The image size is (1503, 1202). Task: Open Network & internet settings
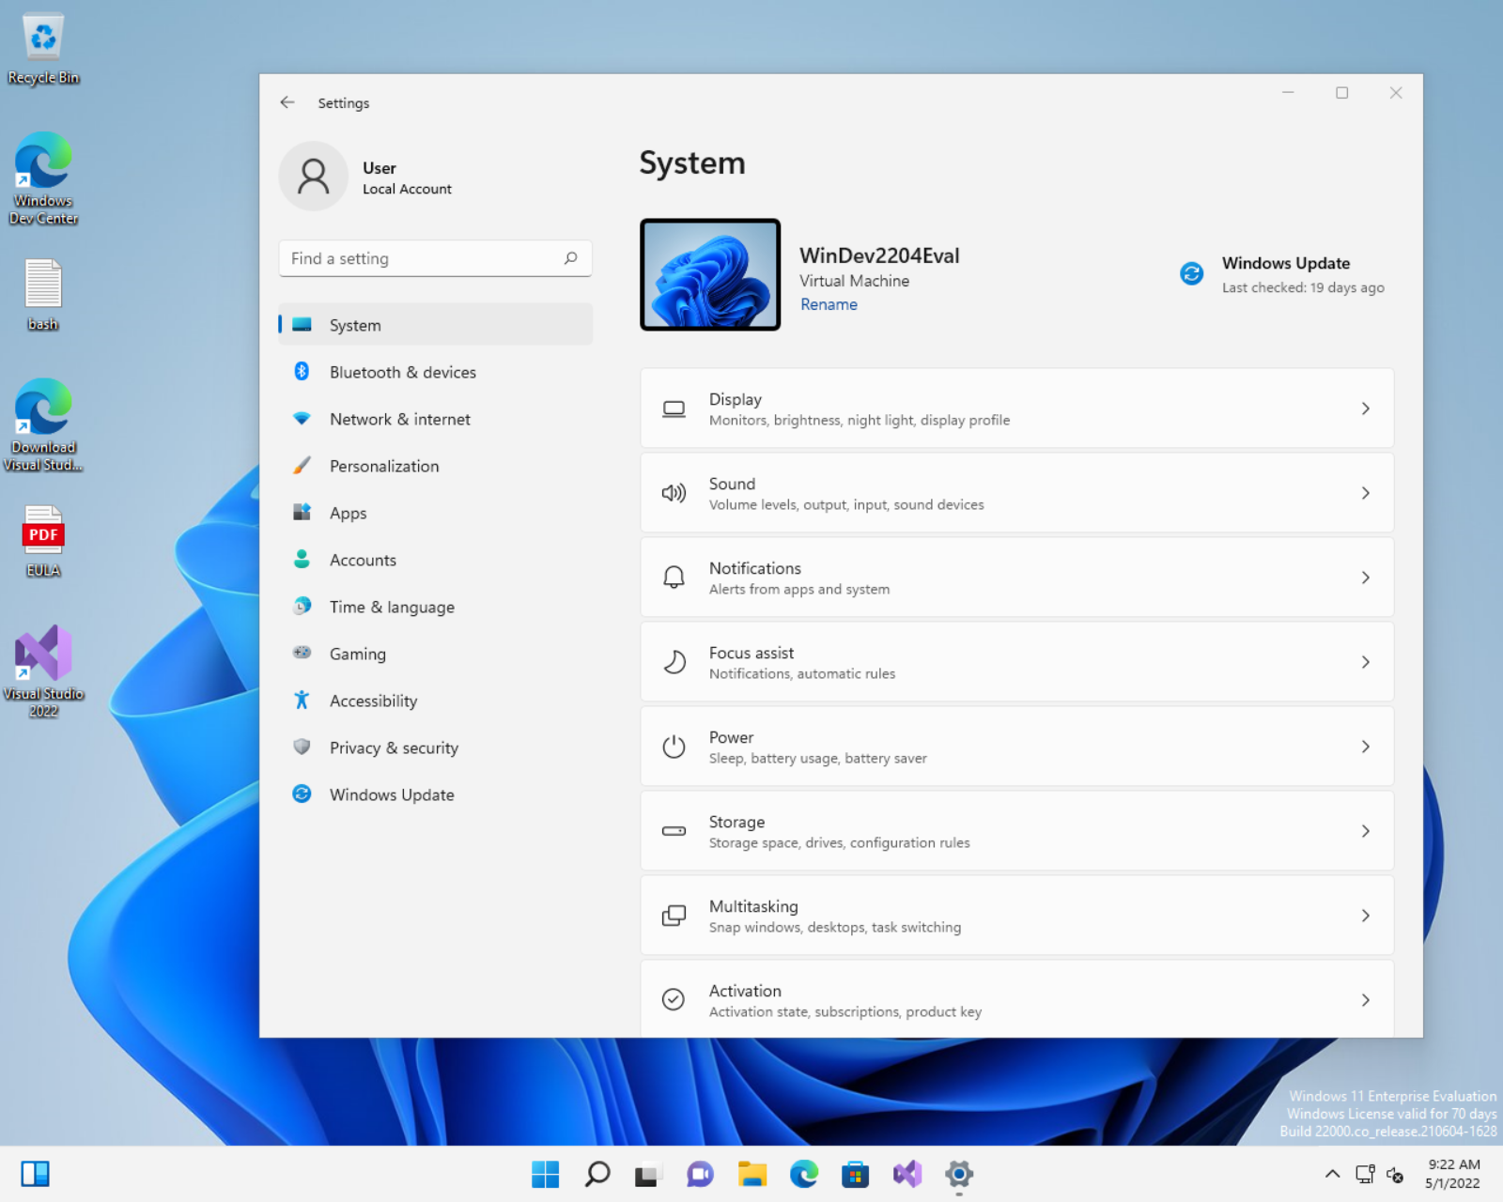pos(399,419)
